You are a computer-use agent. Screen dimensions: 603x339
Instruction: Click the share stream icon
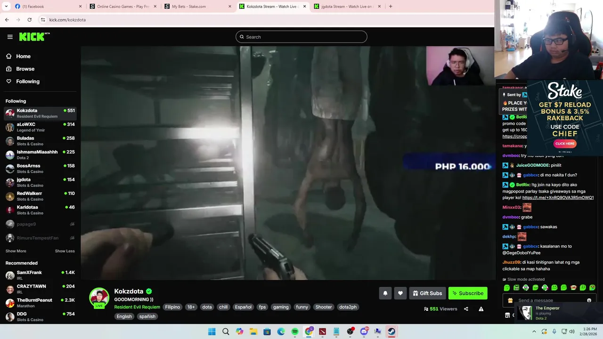pyautogui.click(x=466, y=309)
